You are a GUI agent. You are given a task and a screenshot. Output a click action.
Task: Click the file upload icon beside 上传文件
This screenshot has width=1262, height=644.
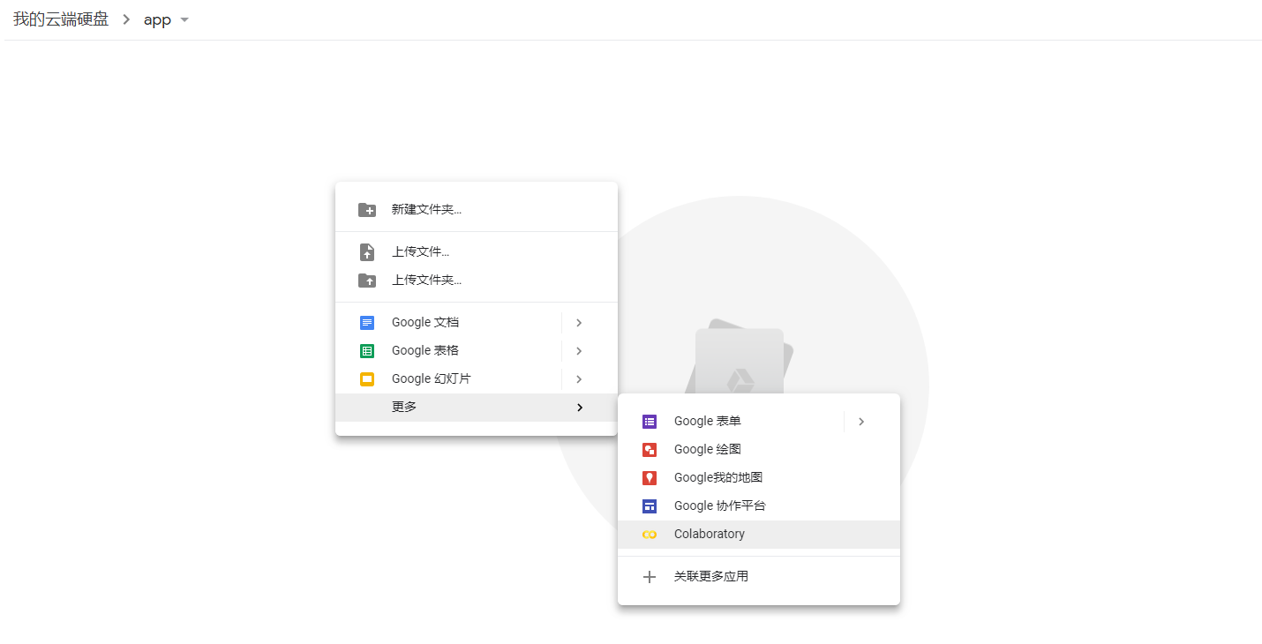[x=366, y=251]
